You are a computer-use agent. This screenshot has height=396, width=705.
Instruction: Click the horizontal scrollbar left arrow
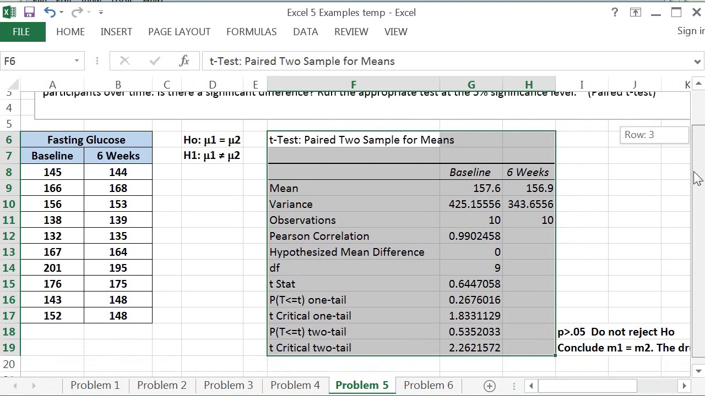[532, 386]
